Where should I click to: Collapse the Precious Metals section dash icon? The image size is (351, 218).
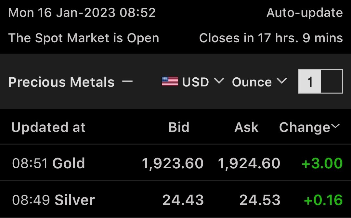pos(127,81)
